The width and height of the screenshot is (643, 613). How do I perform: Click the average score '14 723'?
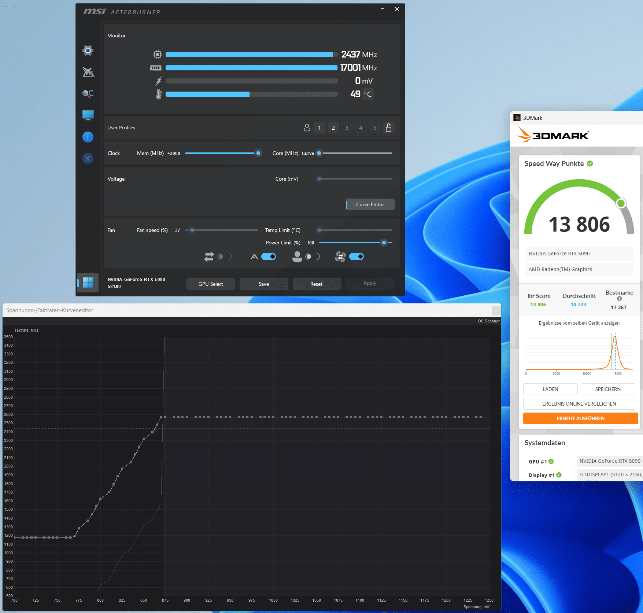point(579,304)
